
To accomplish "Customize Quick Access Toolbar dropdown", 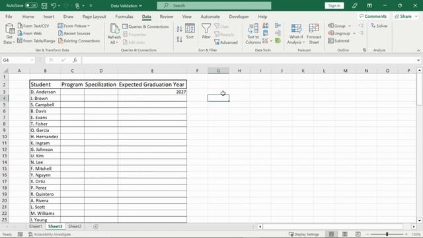I will click(x=91, y=6).
